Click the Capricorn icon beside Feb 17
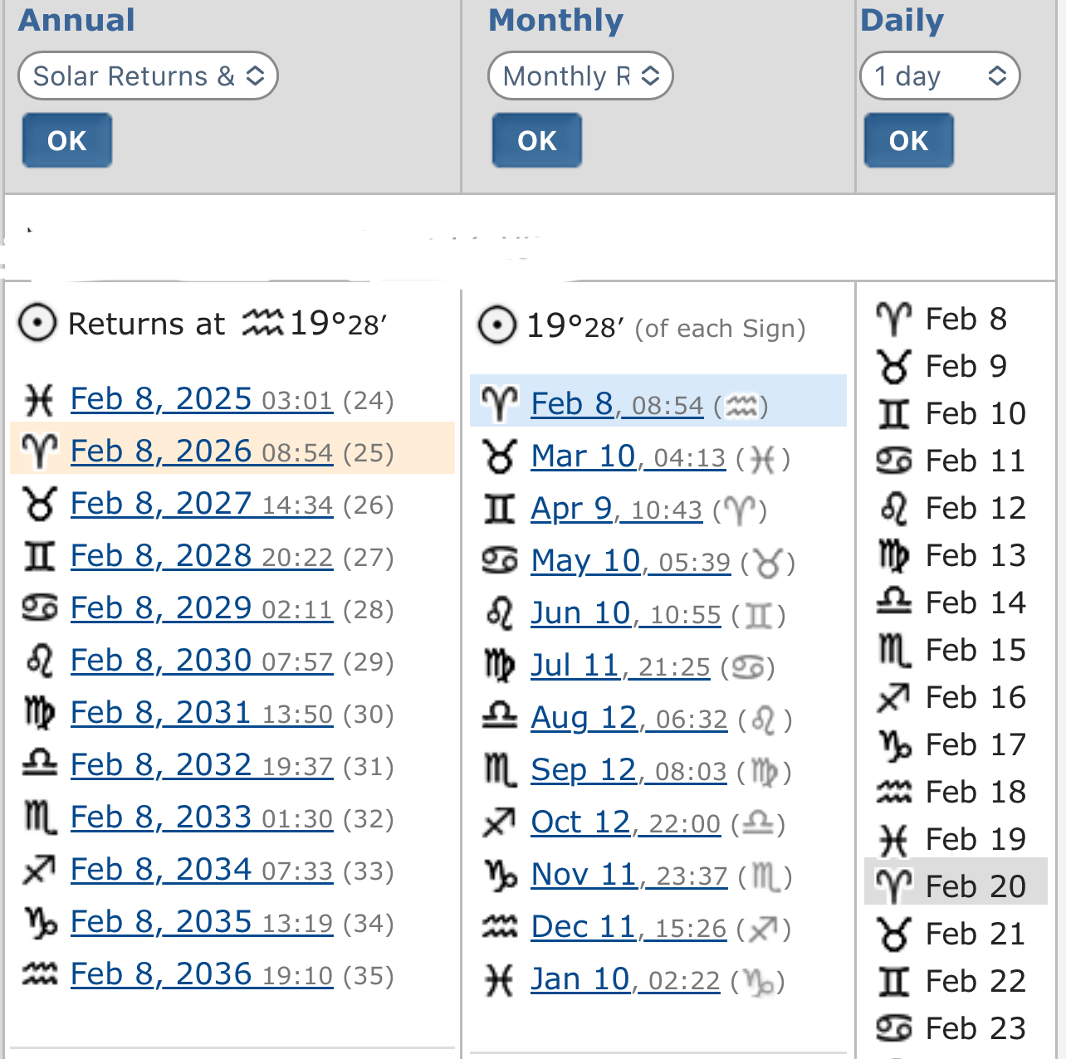Viewport: 1066px width, 1059px height. pos(894,745)
